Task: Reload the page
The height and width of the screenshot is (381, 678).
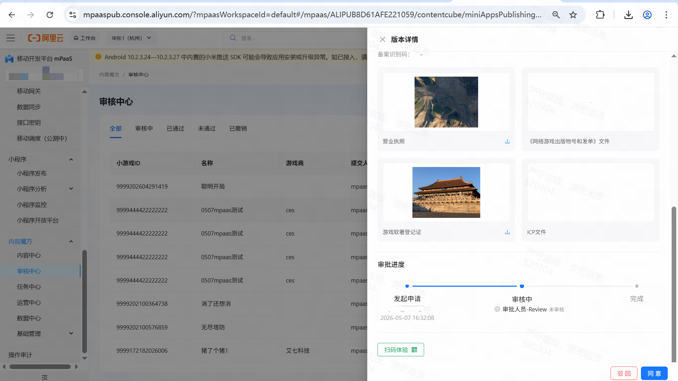Action: point(50,15)
